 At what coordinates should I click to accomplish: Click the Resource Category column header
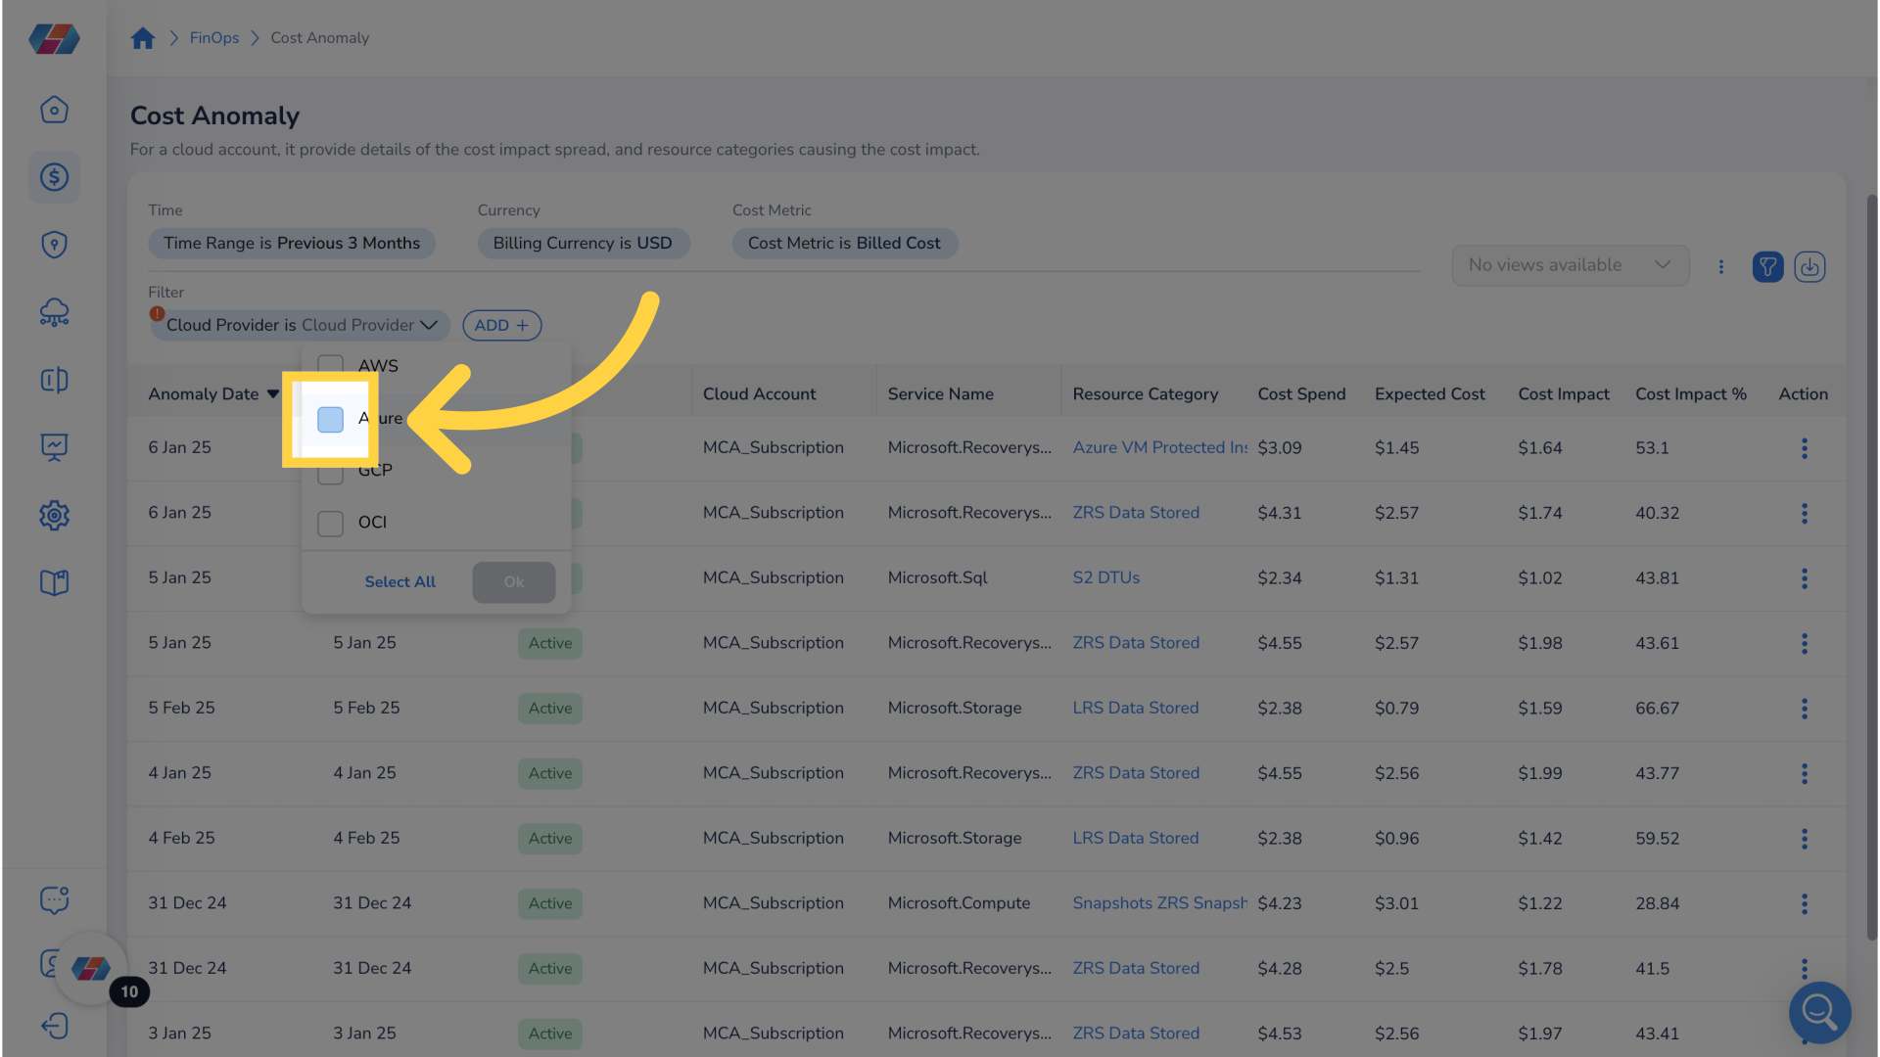pyautogui.click(x=1146, y=393)
